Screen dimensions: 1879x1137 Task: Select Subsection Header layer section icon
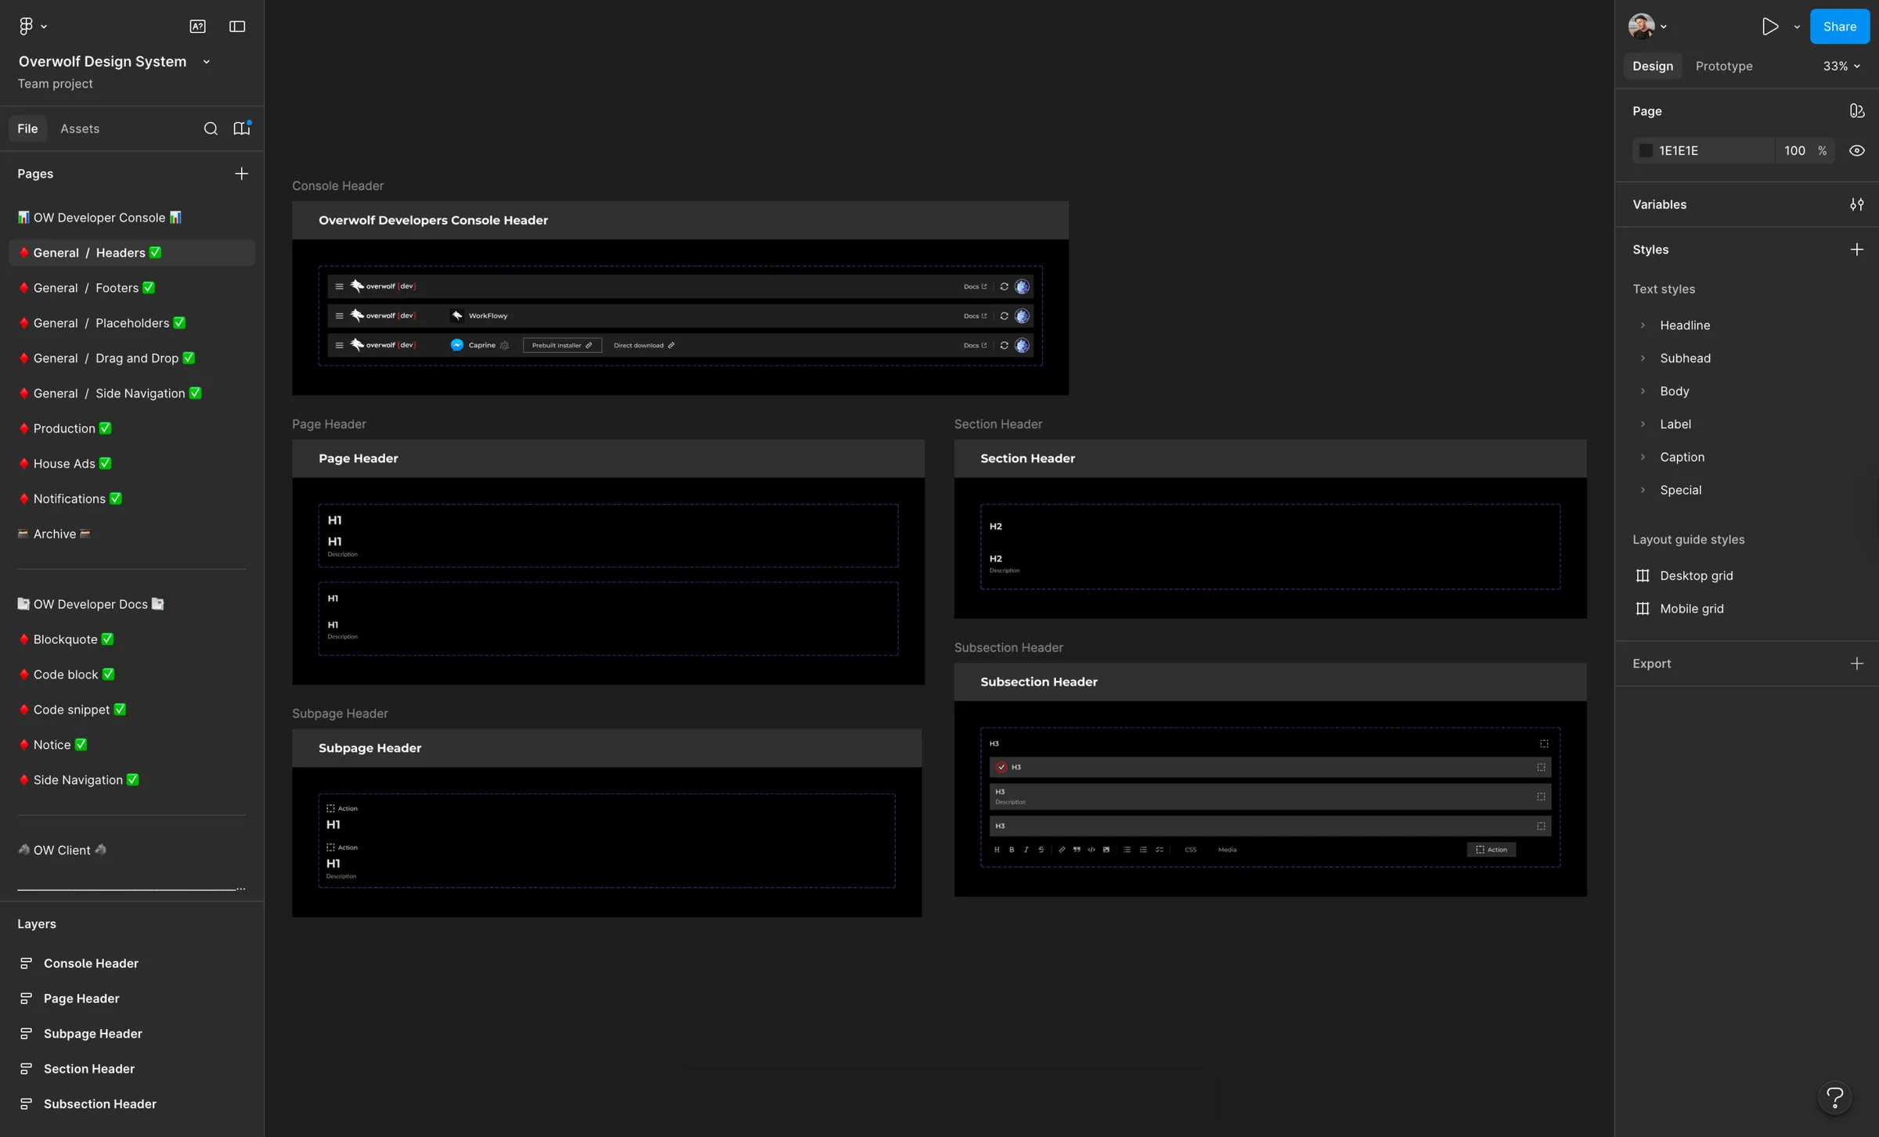click(x=26, y=1104)
